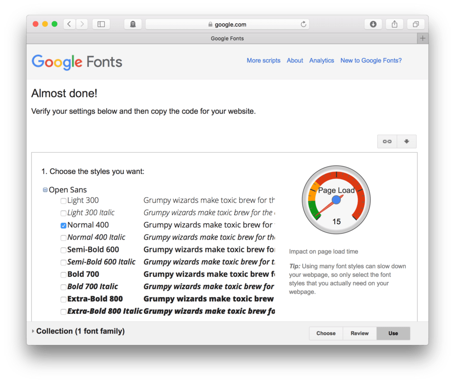Enable the Light 300 checkbox
This screenshot has width=455, height=383.
pos(63,201)
